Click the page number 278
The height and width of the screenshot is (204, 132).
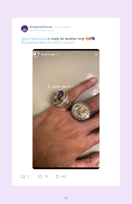66,198
